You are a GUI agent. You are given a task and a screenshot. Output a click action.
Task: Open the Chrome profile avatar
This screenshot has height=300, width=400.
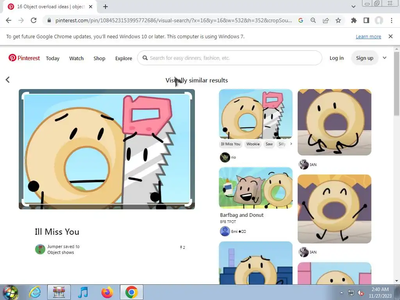pos(379,20)
